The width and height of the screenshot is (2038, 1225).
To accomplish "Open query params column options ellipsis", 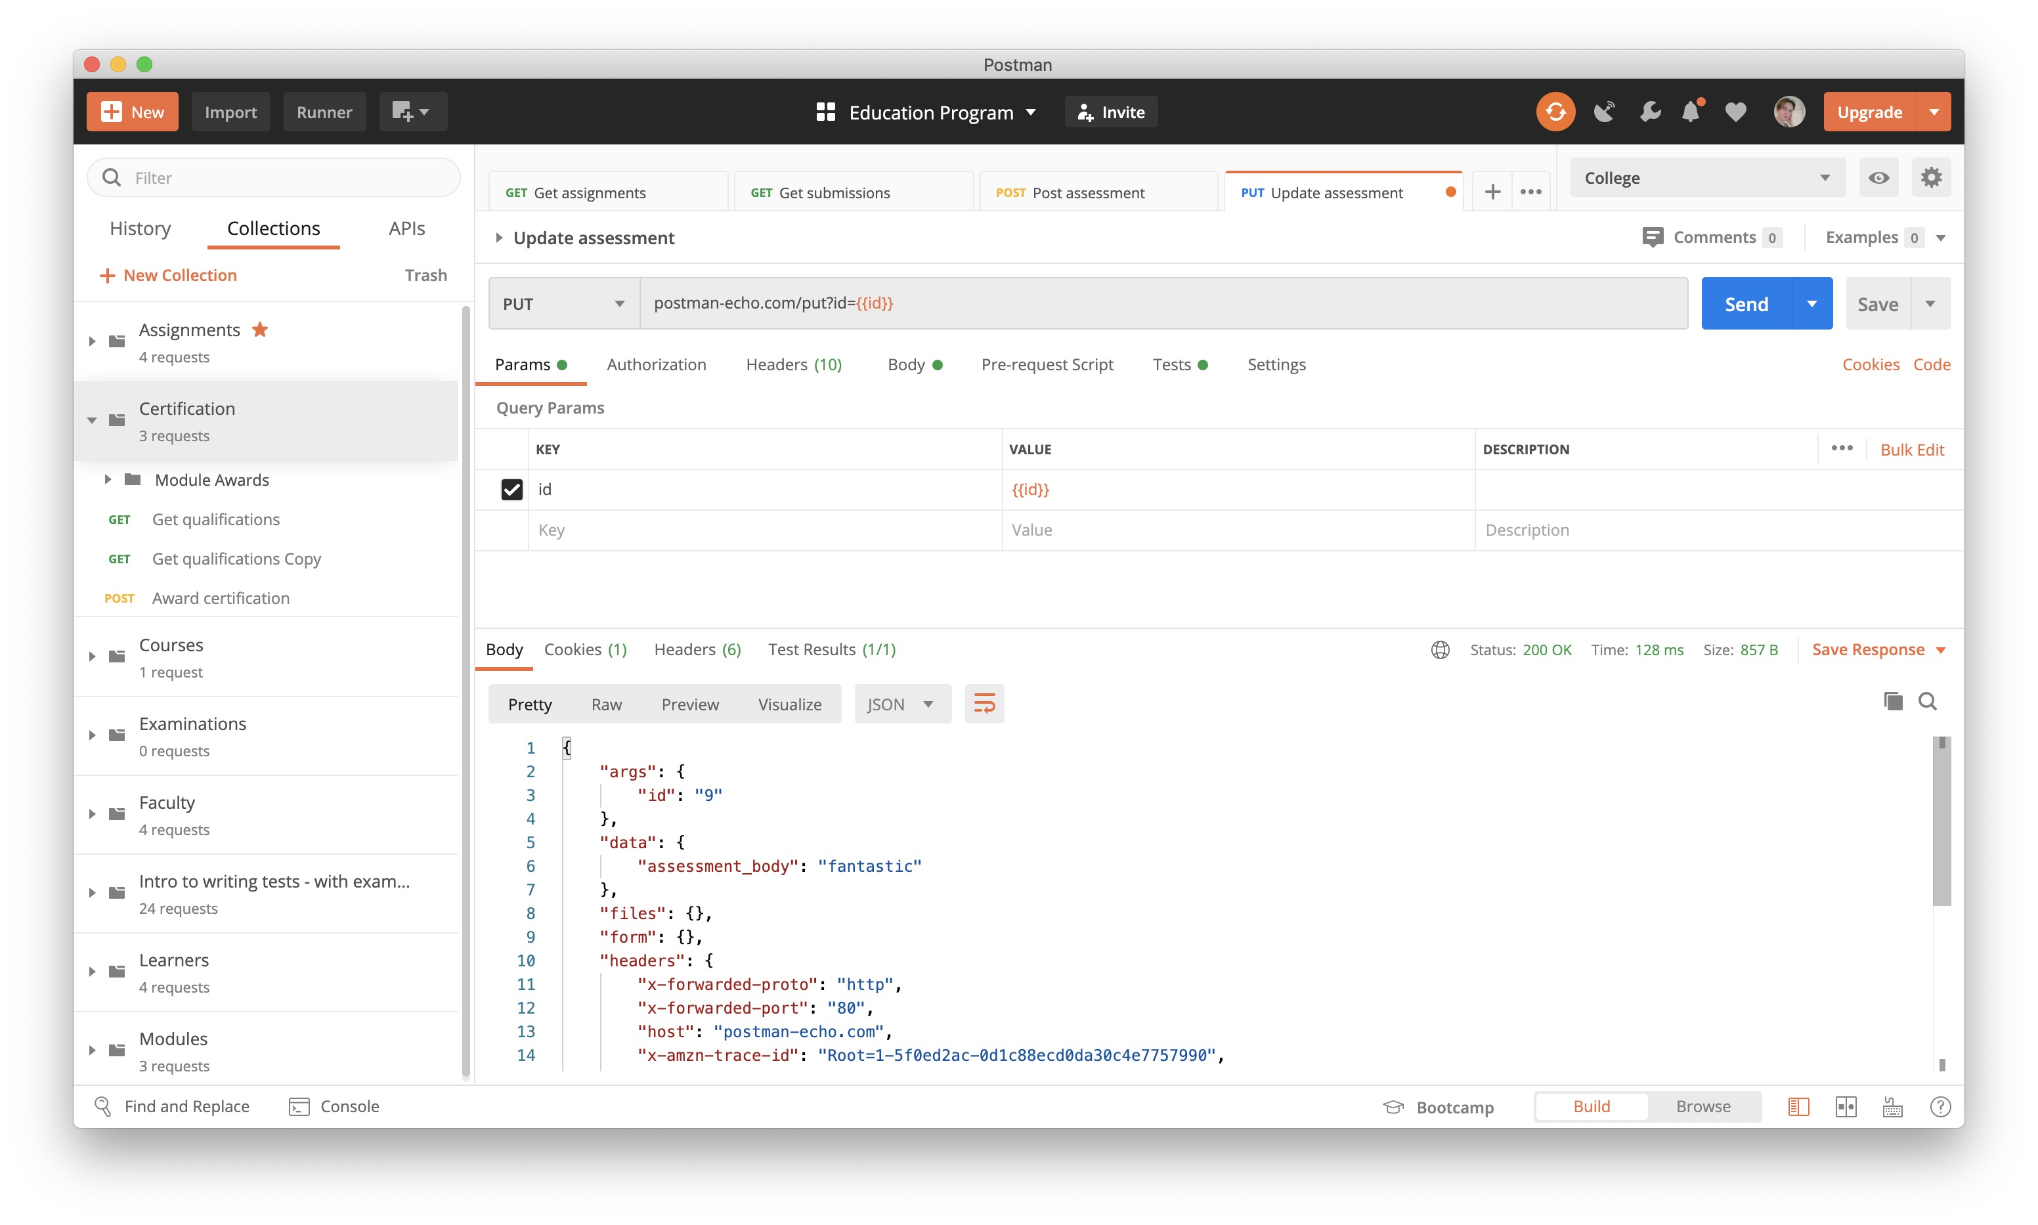I will (x=1842, y=448).
